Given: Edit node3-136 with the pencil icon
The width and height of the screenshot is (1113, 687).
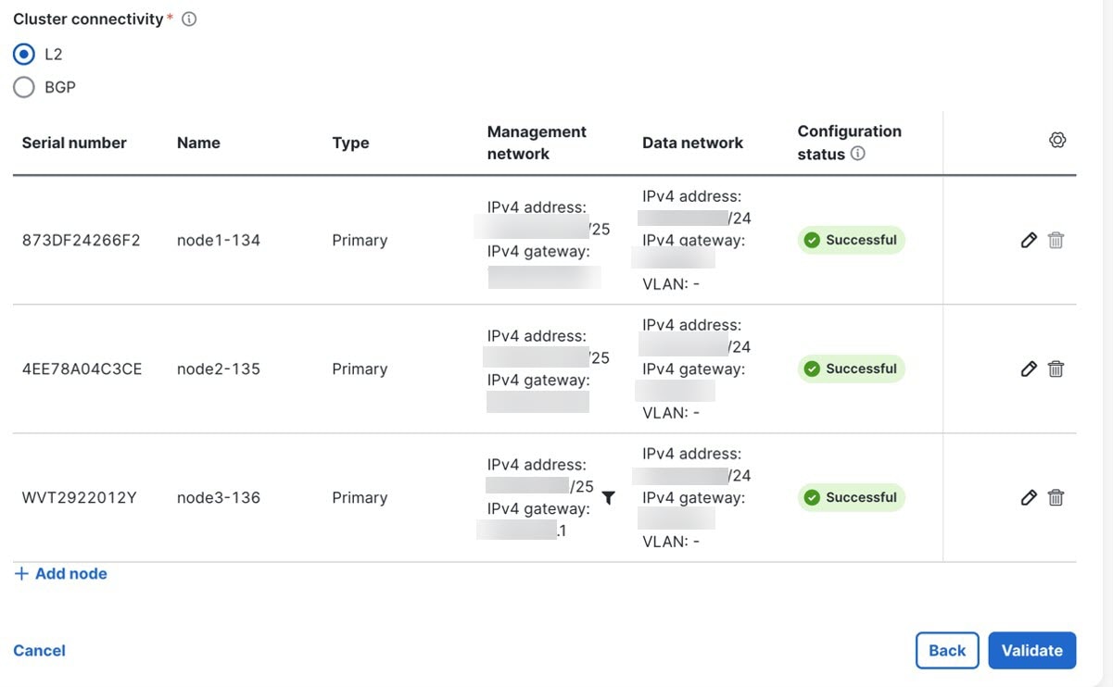Looking at the screenshot, I should point(1028,498).
